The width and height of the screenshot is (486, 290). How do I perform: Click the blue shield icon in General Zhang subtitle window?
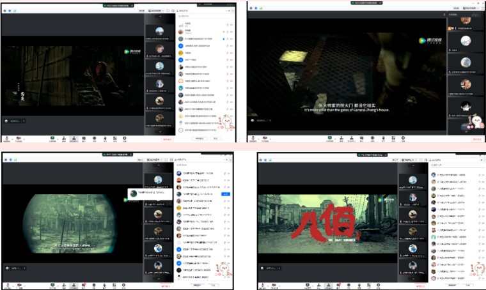[256, 8]
